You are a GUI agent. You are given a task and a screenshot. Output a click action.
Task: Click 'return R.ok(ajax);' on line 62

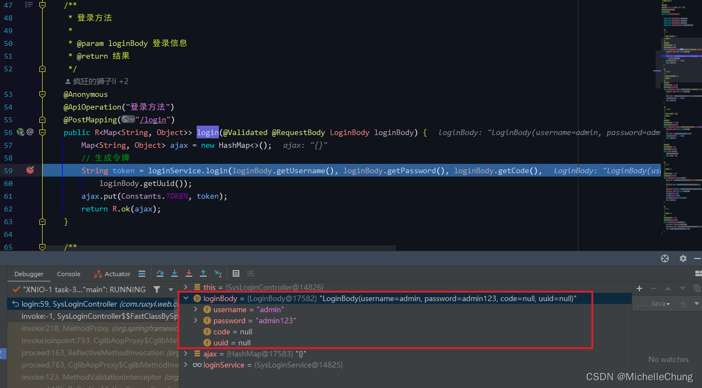[x=121, y=209]
